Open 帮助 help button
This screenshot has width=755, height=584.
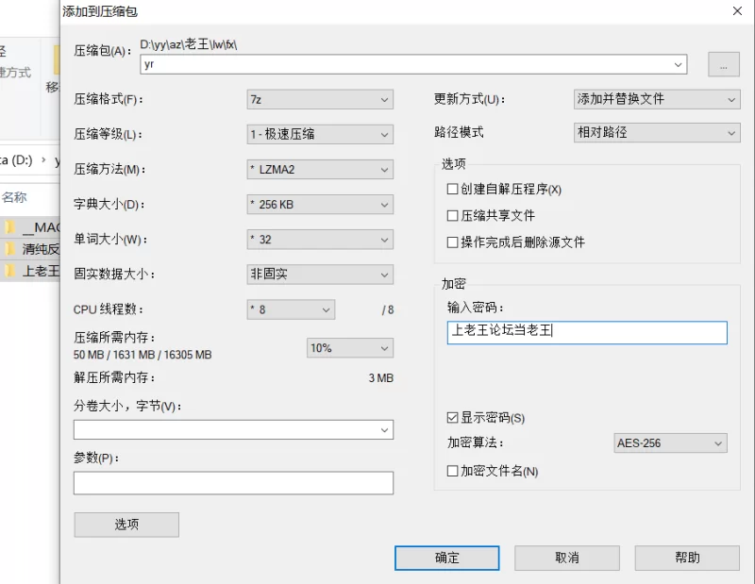point(687,558)
